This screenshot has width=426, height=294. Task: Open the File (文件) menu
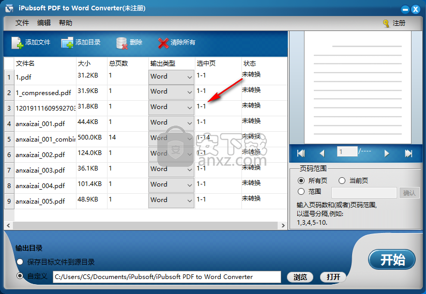[22, 23]
